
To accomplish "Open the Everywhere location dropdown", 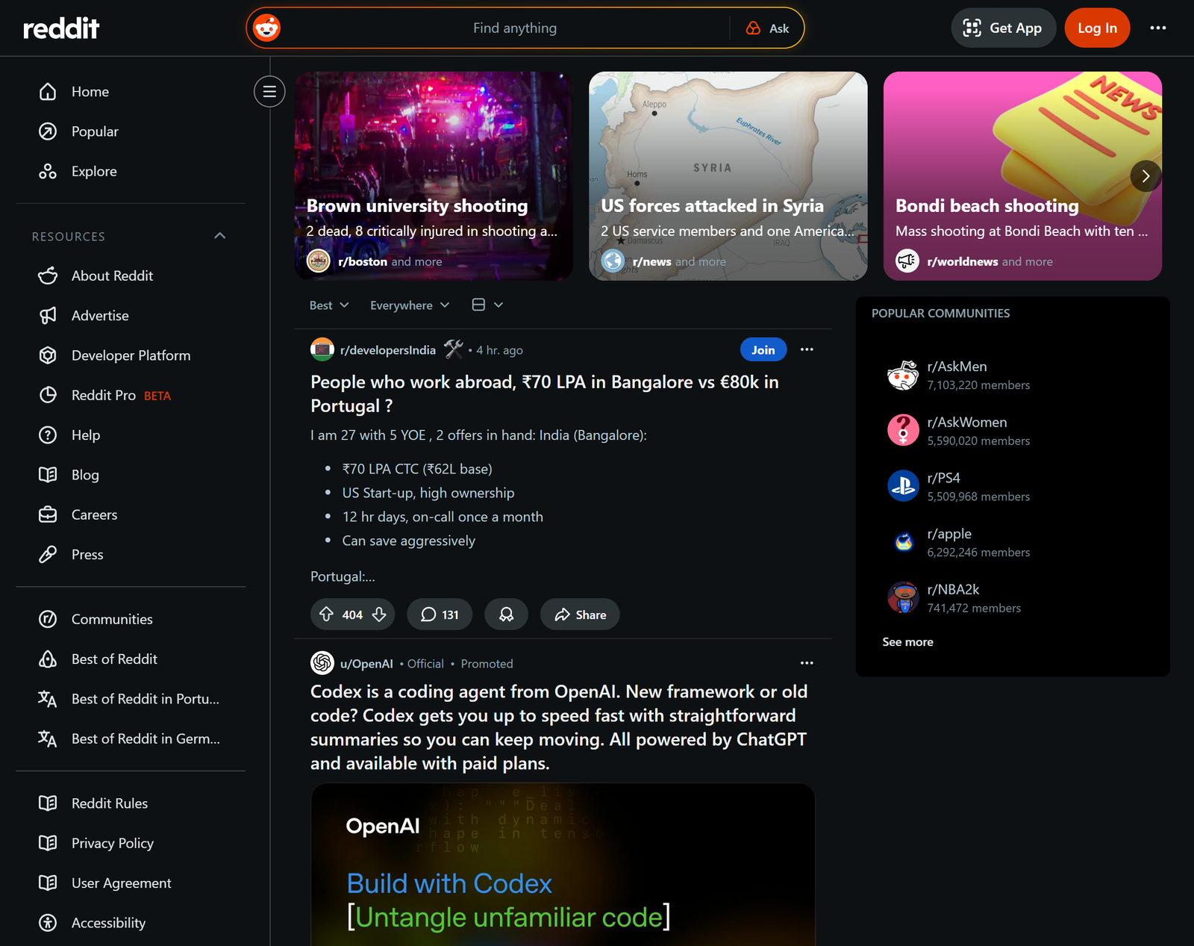I will point(410,305).
